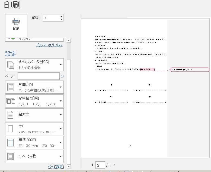Go to previous page in preview
211x172 pixels.
(92, 165)
